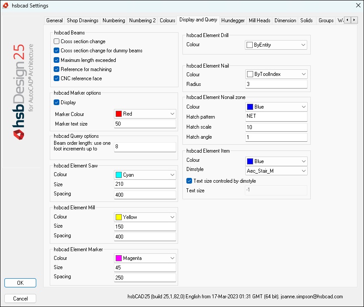364x307 pixels.
Task: Switch to the Colours tab
Action: click(167, 20)
